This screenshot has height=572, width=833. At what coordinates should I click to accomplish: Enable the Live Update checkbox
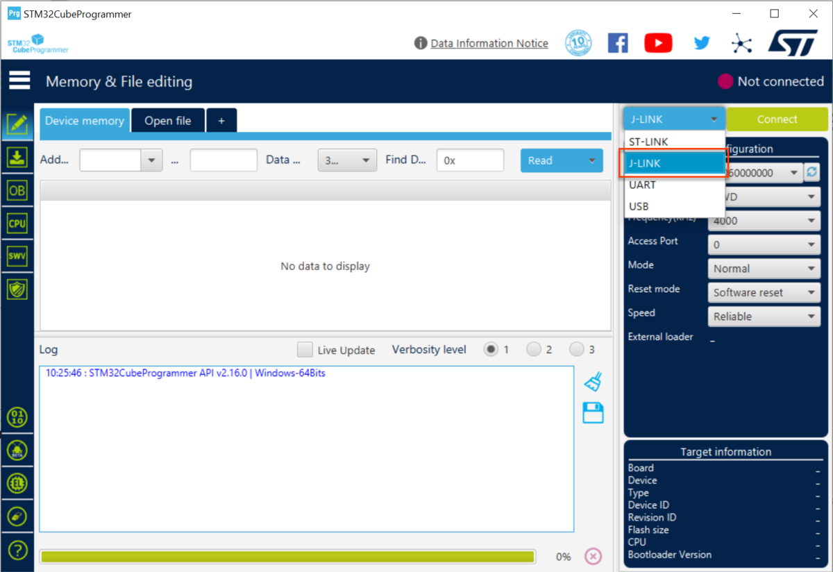[x=305, y=349]
